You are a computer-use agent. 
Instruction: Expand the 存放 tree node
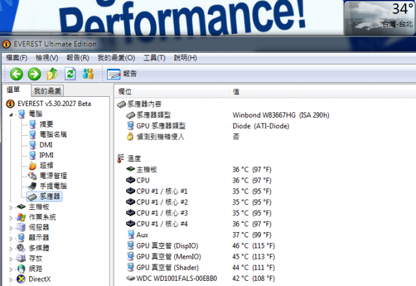[11, 259]
